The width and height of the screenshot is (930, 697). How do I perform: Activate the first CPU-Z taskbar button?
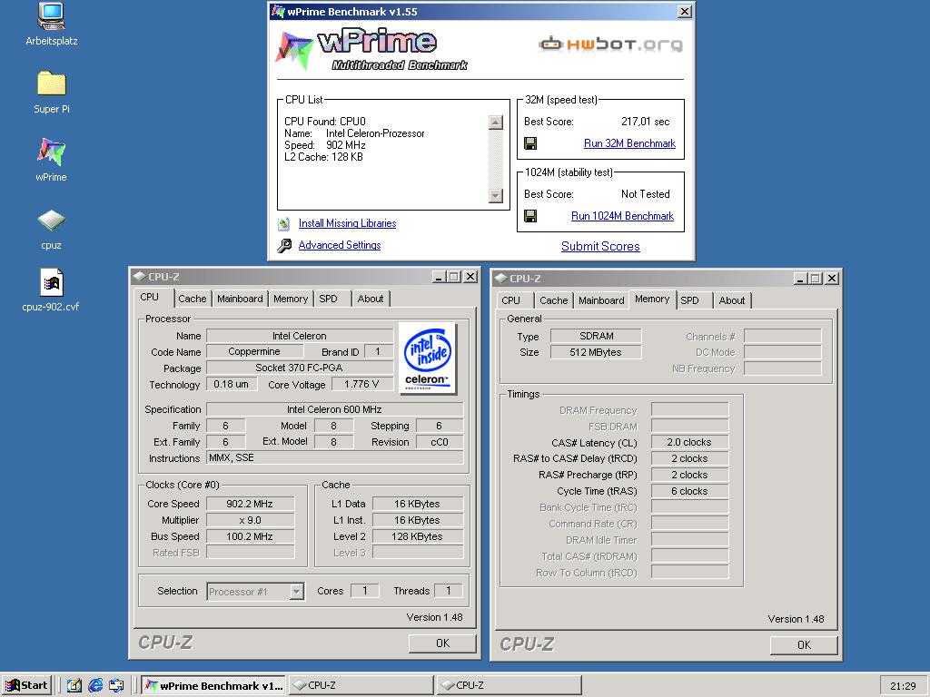point(361,685)
